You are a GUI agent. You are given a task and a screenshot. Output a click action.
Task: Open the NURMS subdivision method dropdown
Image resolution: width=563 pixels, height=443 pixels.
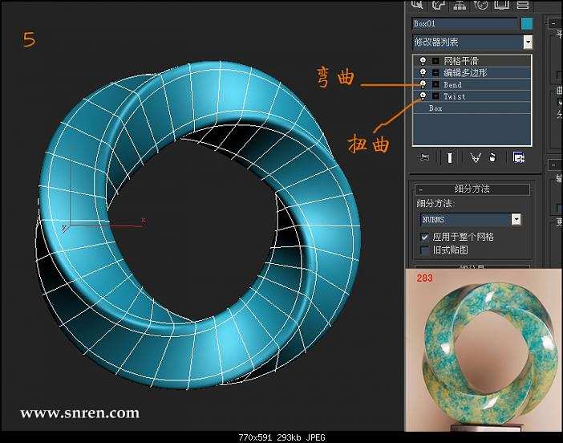point(471,219)
